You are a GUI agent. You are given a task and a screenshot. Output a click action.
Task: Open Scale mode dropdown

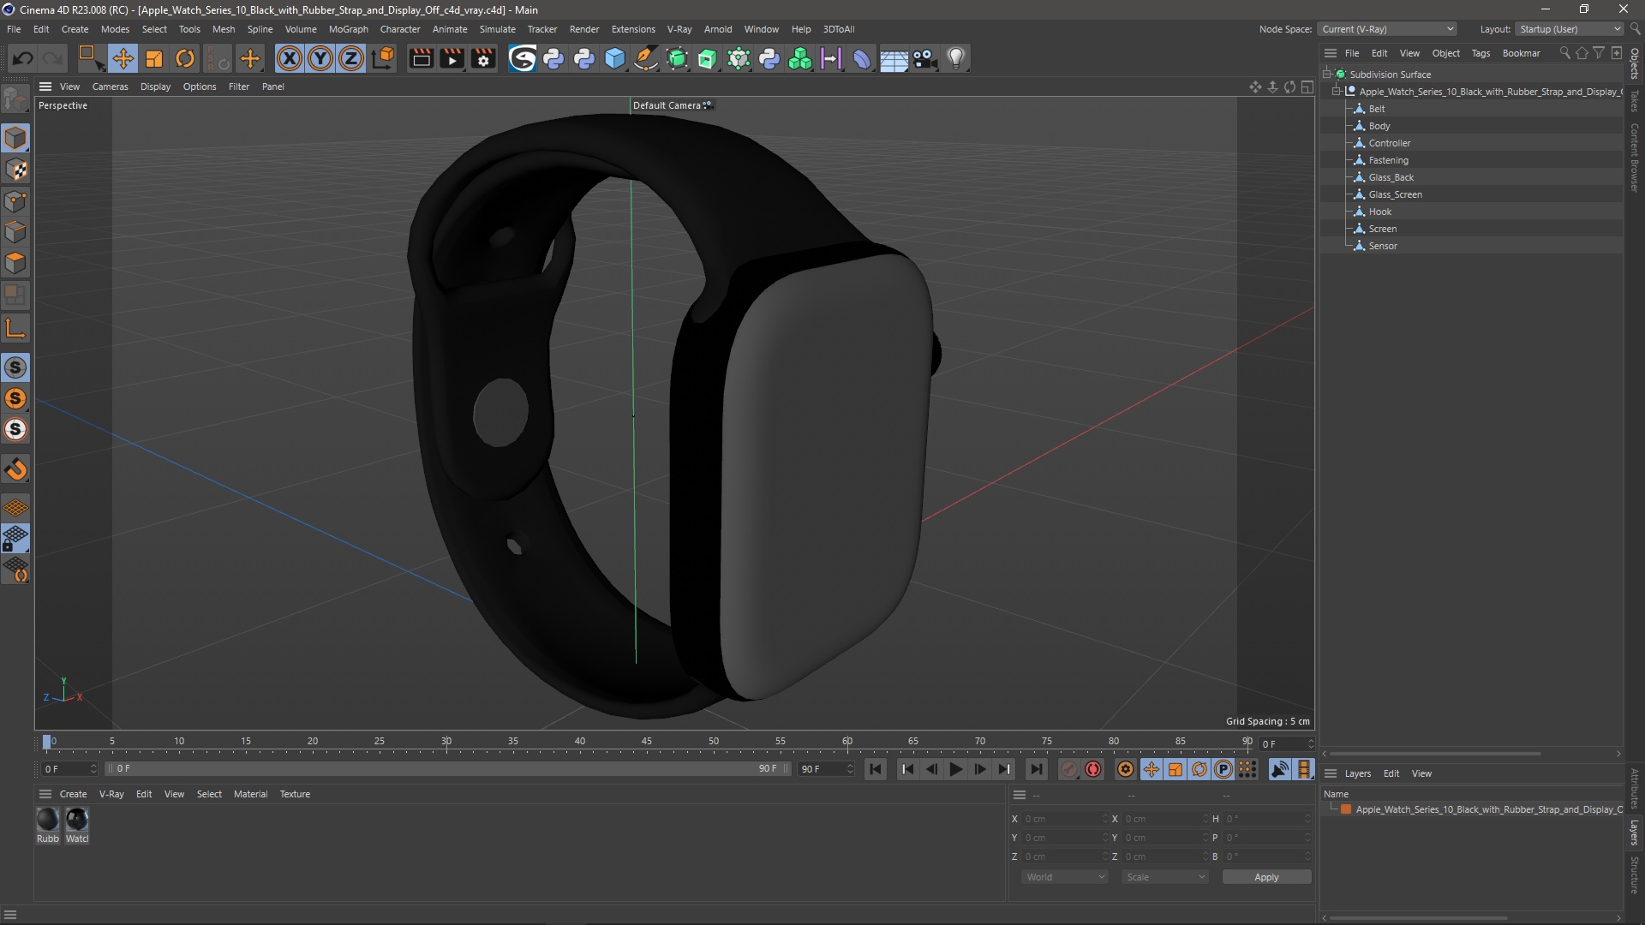(1165, 877)
